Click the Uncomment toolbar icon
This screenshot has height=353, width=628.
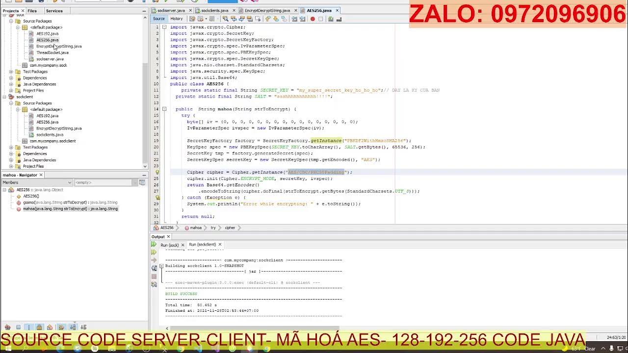click(339, 19)
